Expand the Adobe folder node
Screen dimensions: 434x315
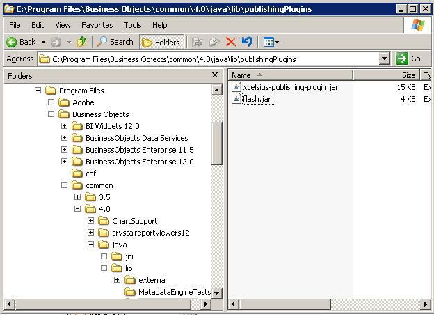pyautogui.click(x=51, y=102)
